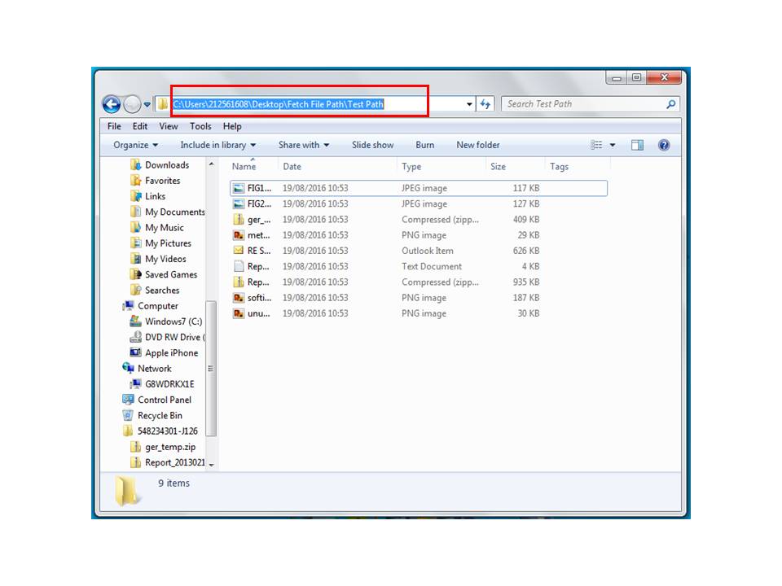Screen dimensions: 782x586
Task: Click the search magnifier in Search Test Path
Action: click(670, 103)
